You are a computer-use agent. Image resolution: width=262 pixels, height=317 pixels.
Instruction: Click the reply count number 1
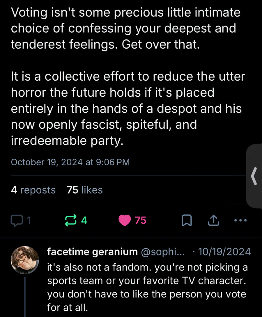click(x=29, y=221)
